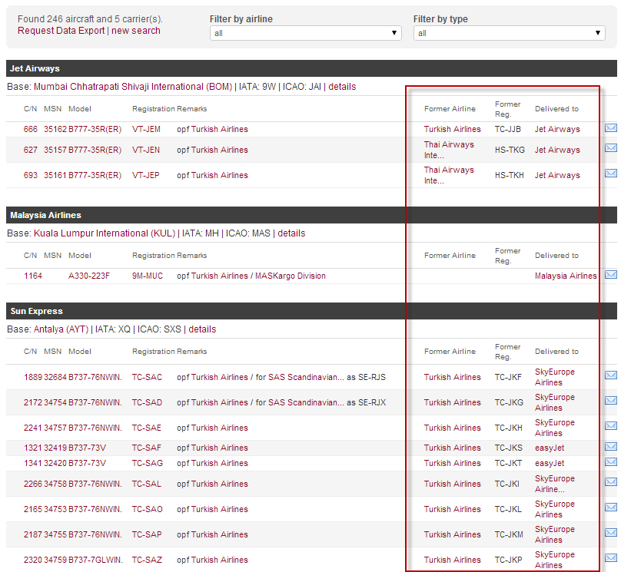Screen dimensions: 621x572
Task: Start a new search link
Action: coord(136,31)
